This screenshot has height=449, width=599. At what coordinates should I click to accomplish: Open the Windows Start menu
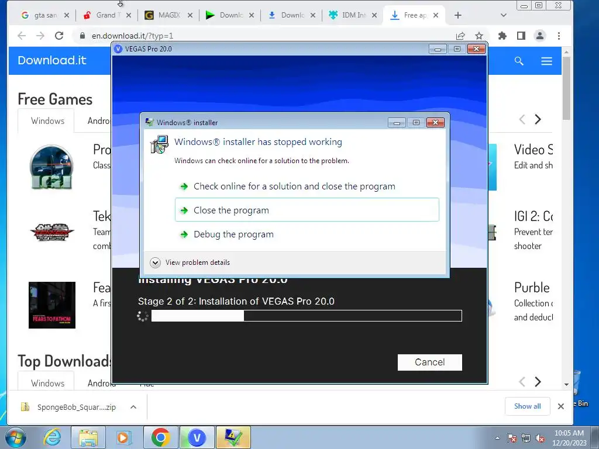click(x=15, y=437)
